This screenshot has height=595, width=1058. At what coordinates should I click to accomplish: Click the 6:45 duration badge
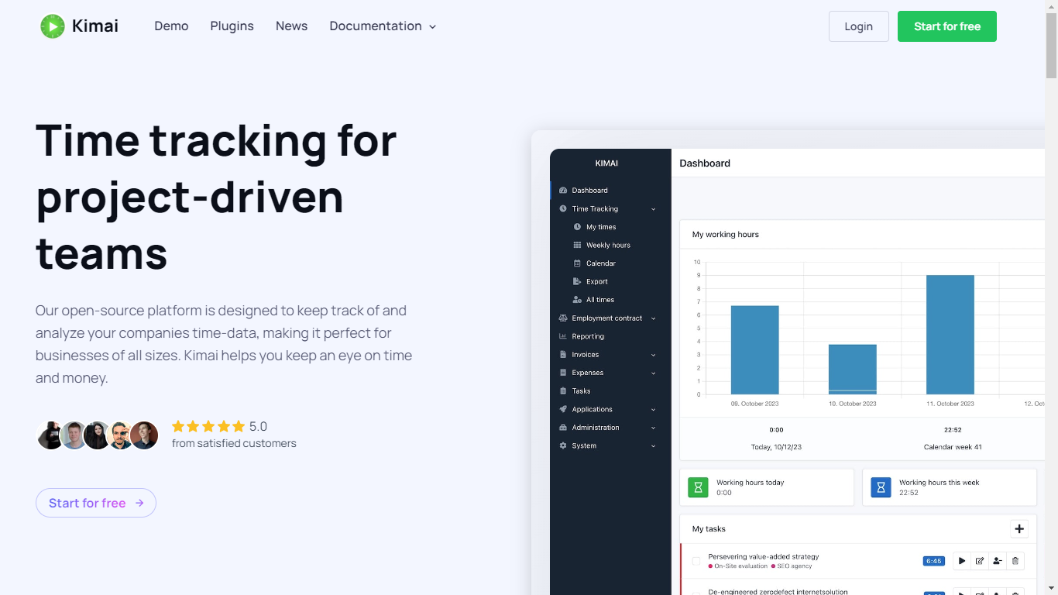934,561
